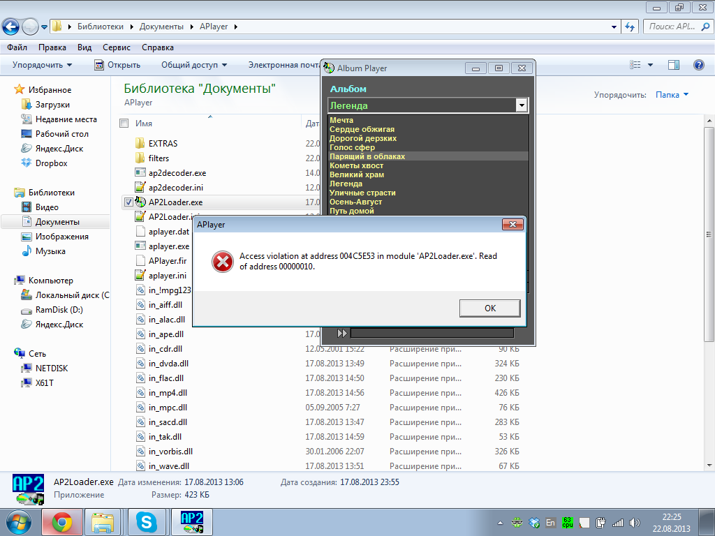Open Загрузки in the navigation pane
The image size is (715, 536).
pos(52,105)
